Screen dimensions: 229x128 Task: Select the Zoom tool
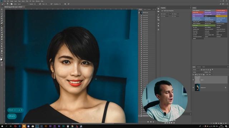[1, 53]
